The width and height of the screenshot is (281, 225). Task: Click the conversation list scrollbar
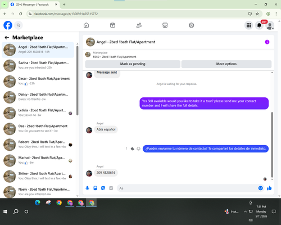77,80
